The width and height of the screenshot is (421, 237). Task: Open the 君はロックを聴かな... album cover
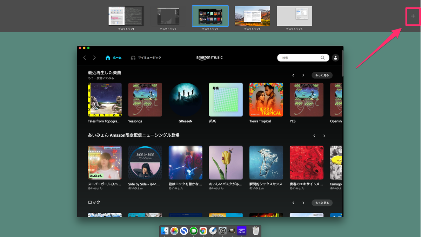coord(186,163)
